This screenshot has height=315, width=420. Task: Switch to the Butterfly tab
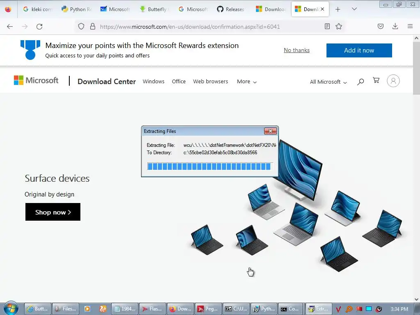pyautogui.click(x=154, y=9)
